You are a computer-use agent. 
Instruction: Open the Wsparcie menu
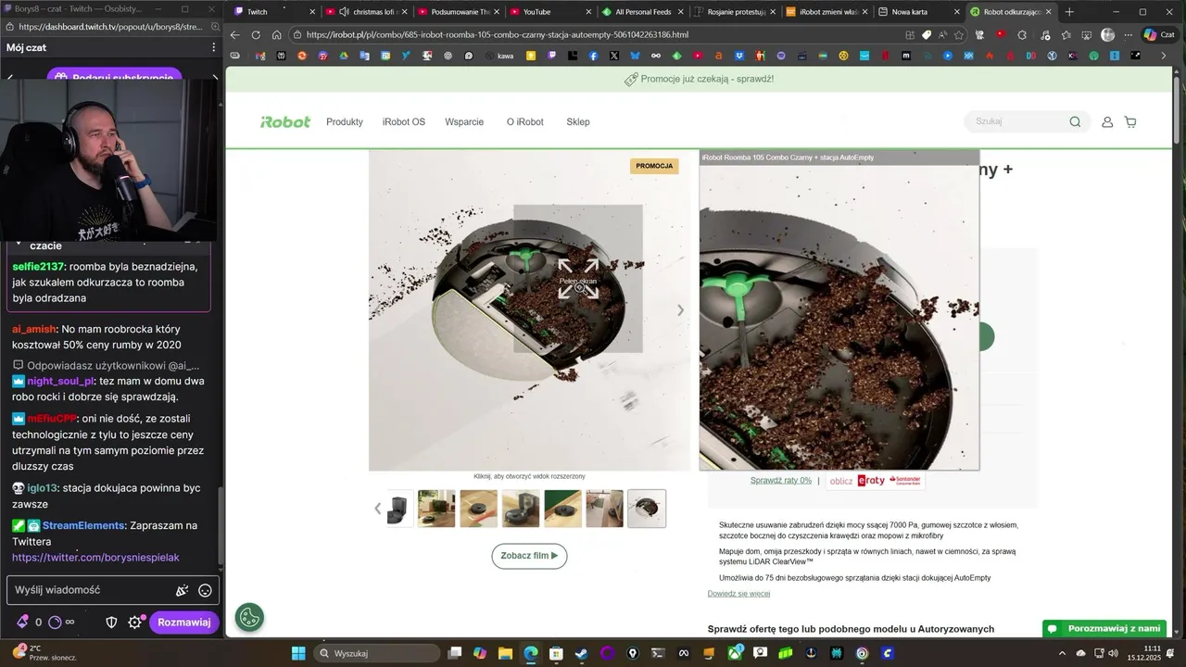tap(464, 122)
